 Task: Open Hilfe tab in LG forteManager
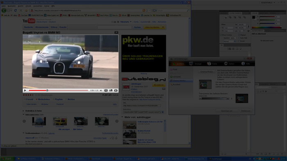(246, 64)
